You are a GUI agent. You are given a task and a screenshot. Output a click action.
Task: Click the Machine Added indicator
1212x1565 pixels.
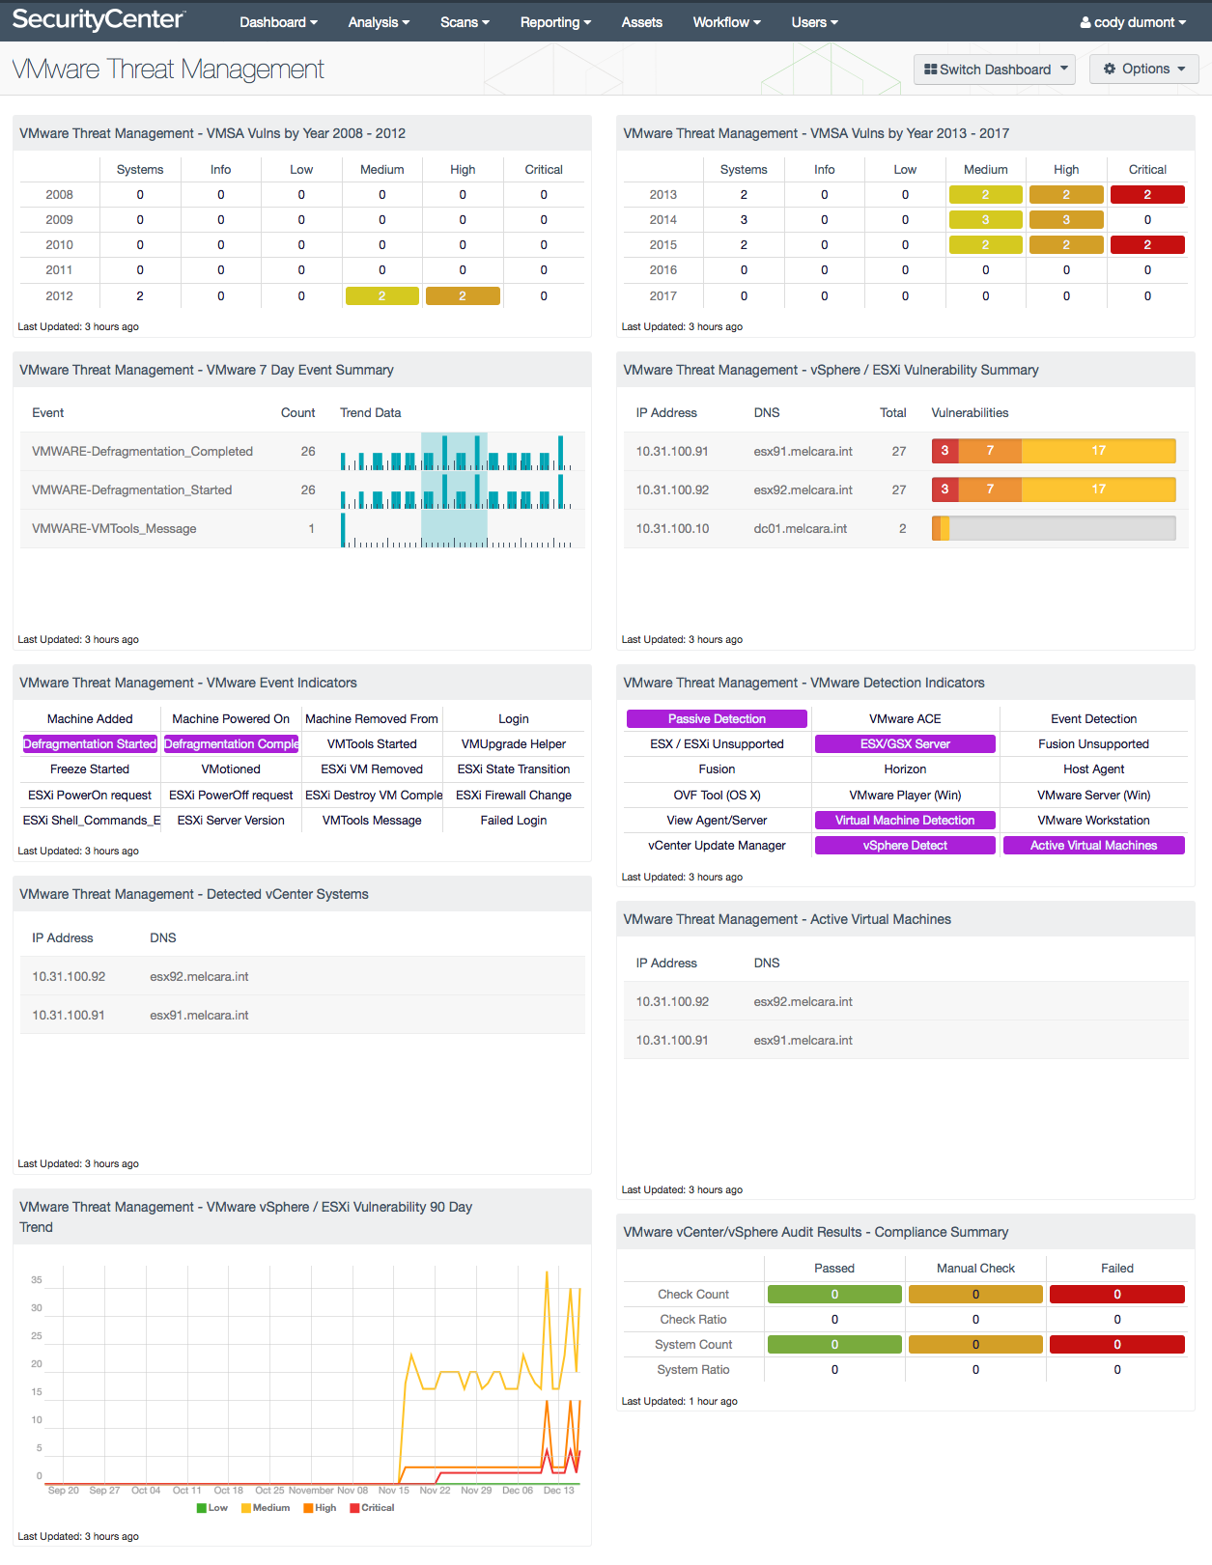pos(90,719)
